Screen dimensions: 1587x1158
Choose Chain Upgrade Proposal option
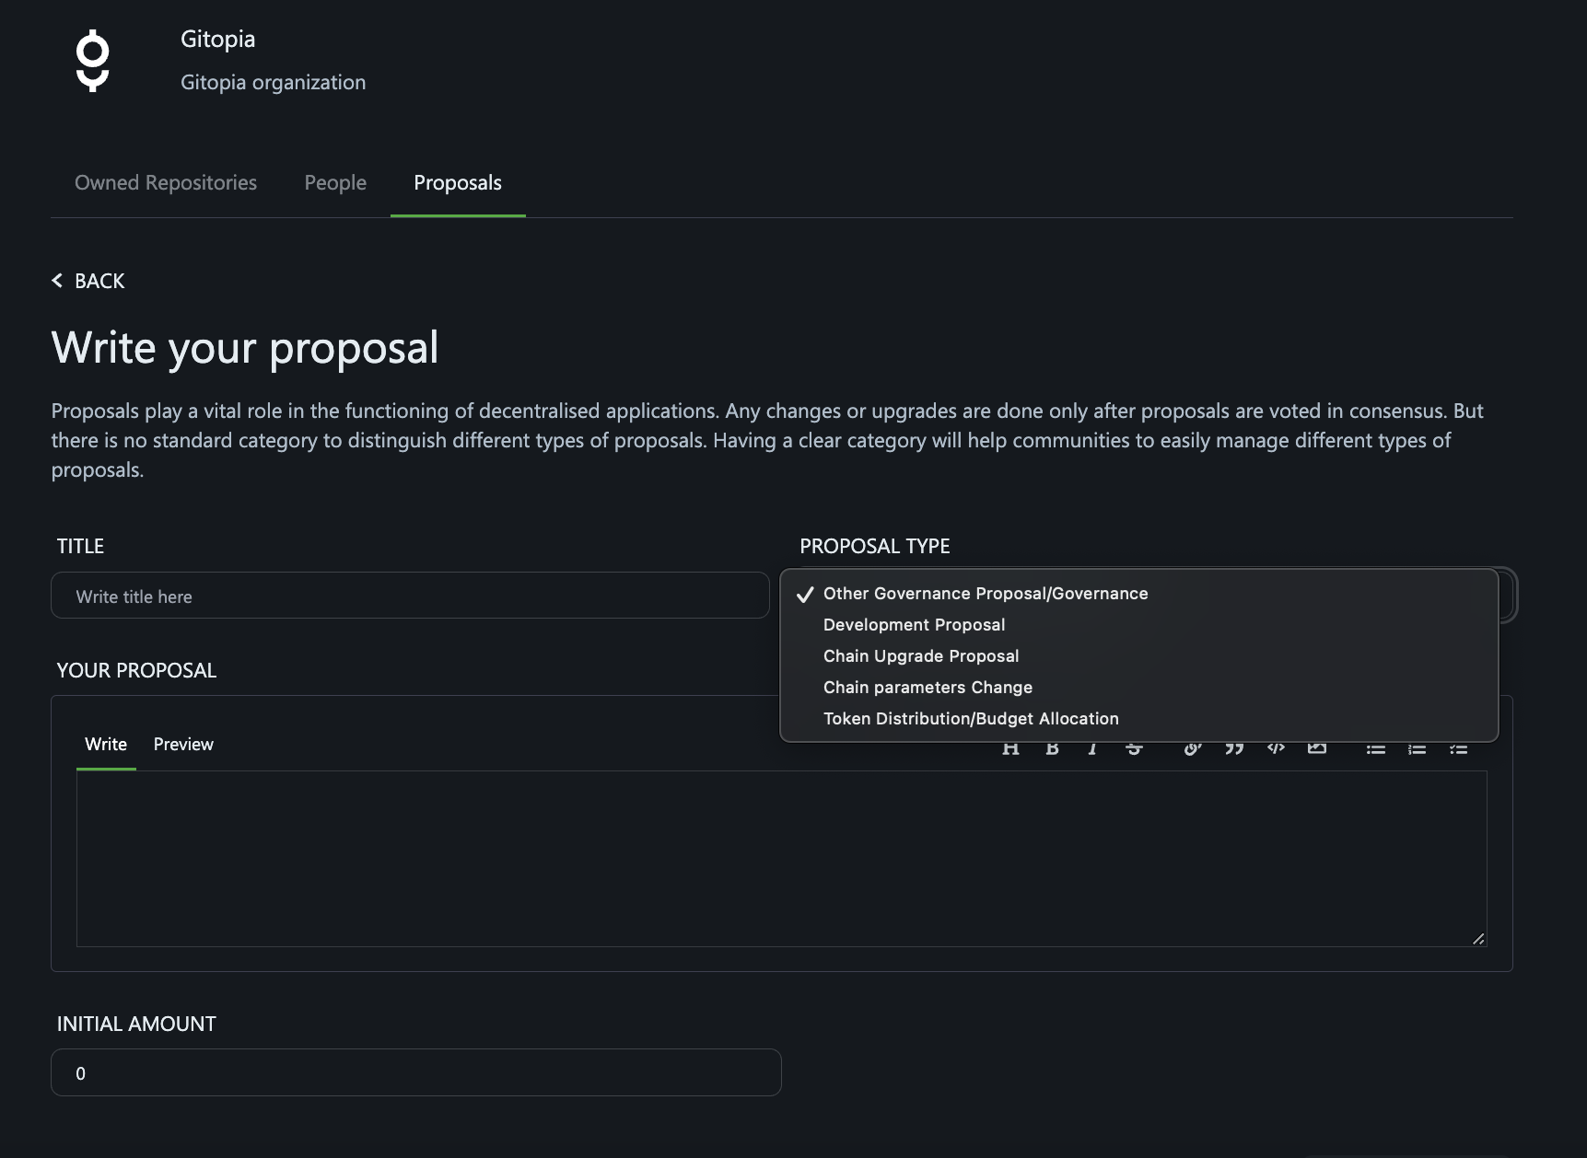1139,656
